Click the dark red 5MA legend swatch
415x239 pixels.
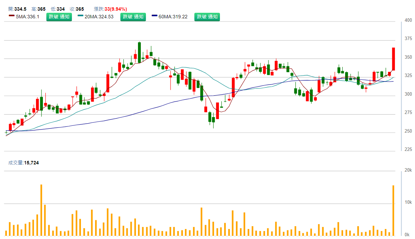pos(11,16)
